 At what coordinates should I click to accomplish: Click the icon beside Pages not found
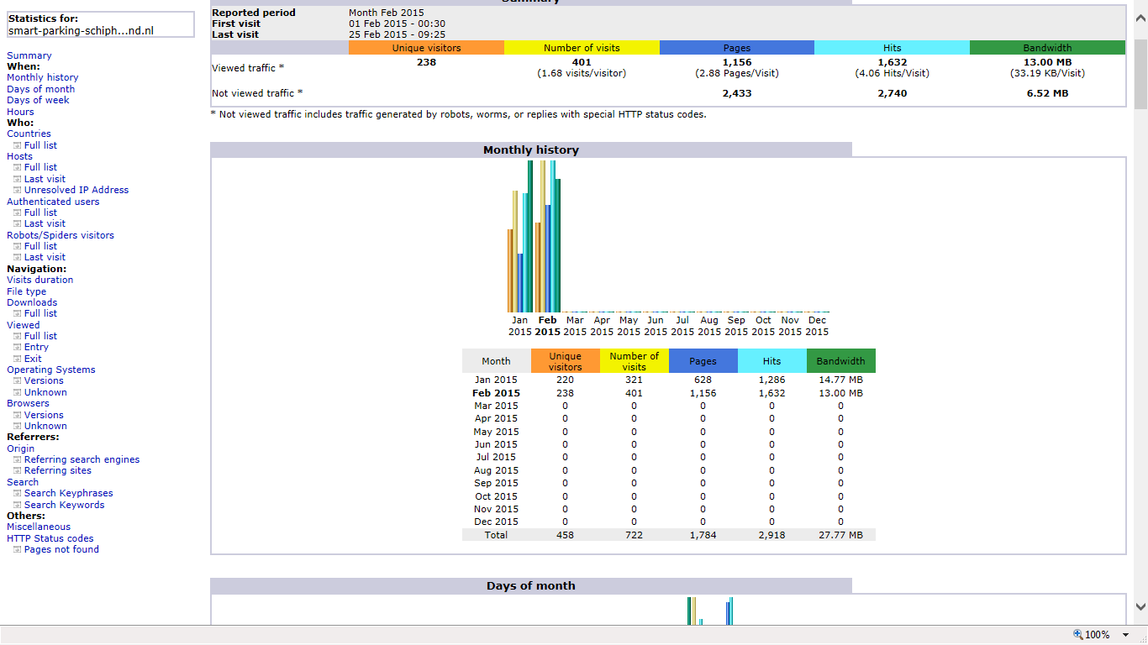click(17, 549)
